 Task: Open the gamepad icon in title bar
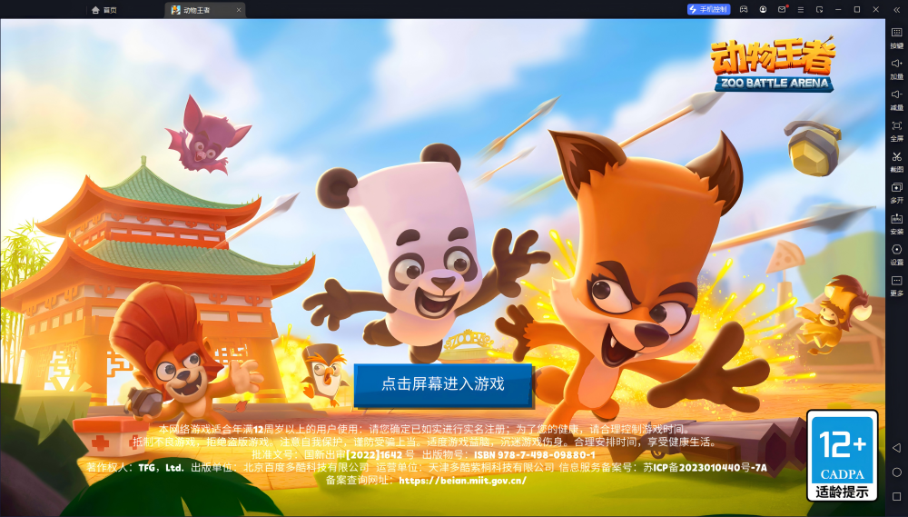coord(744,9)
